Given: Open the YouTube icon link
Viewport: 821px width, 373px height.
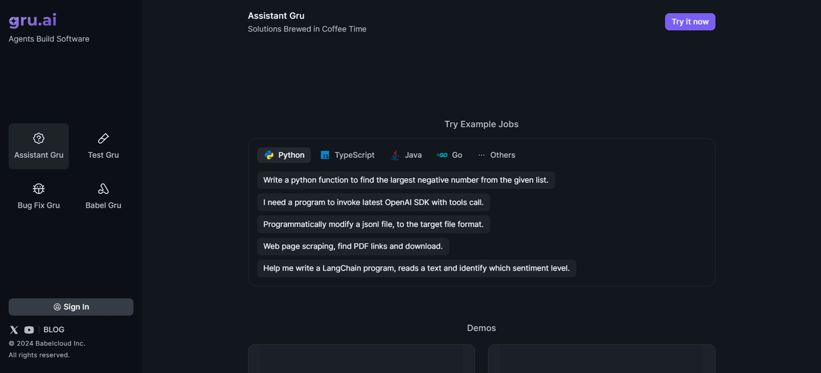Looking at the screenshot, I should 29,329.
